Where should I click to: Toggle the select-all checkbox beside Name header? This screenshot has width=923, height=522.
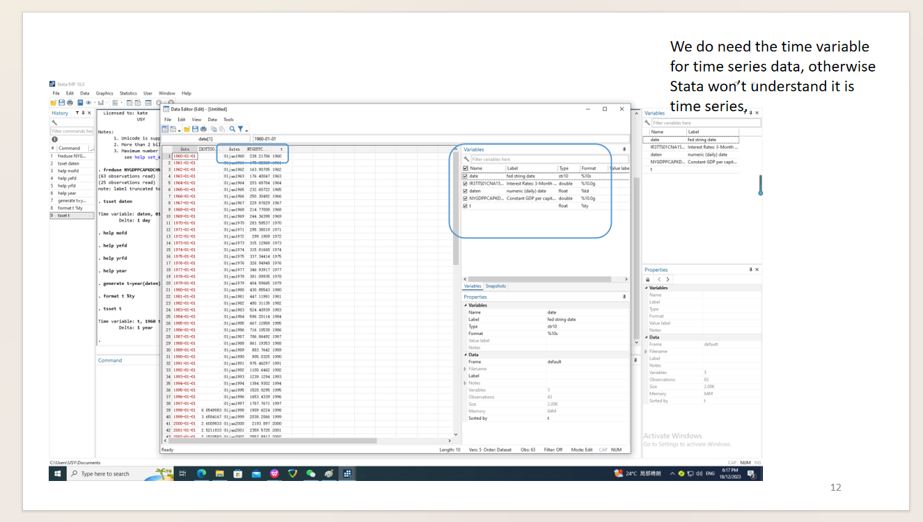[x=466, y=168]
